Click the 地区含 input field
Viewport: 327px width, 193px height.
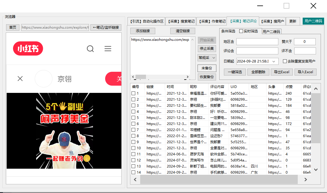257,42
